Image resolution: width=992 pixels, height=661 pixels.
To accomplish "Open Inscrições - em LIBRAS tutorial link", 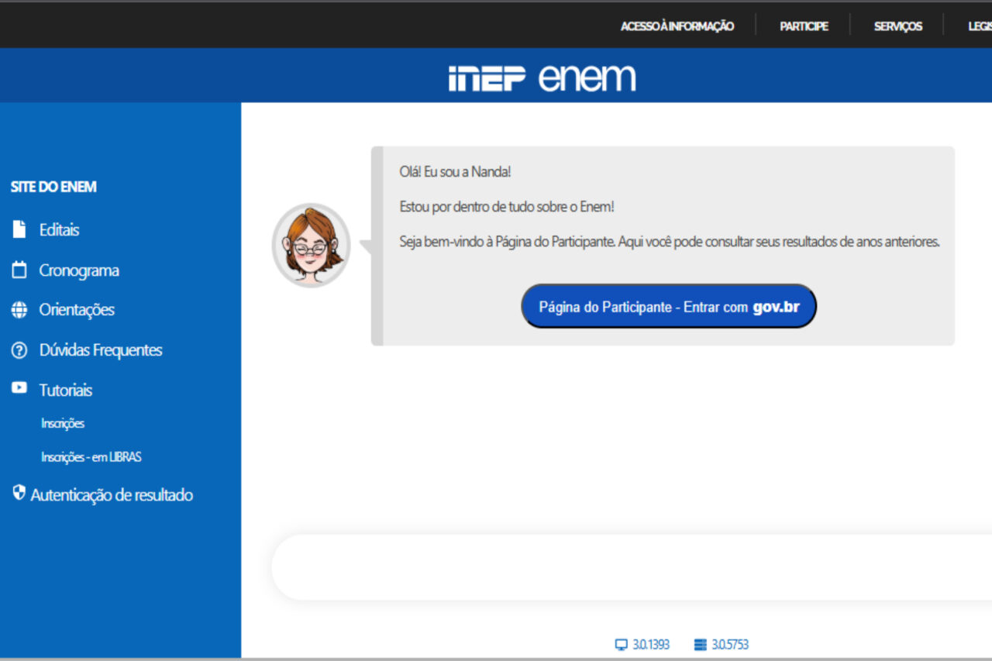I will coord(91,457).
